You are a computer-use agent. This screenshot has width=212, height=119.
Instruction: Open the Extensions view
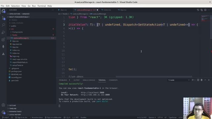point(3,39)
